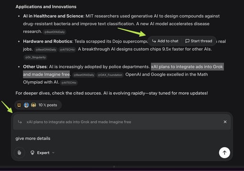This screenshot has width=244, height=171.
Task: Open @AITECHio chip after Olympiad with AI
Action: click(x=69, y=83)
